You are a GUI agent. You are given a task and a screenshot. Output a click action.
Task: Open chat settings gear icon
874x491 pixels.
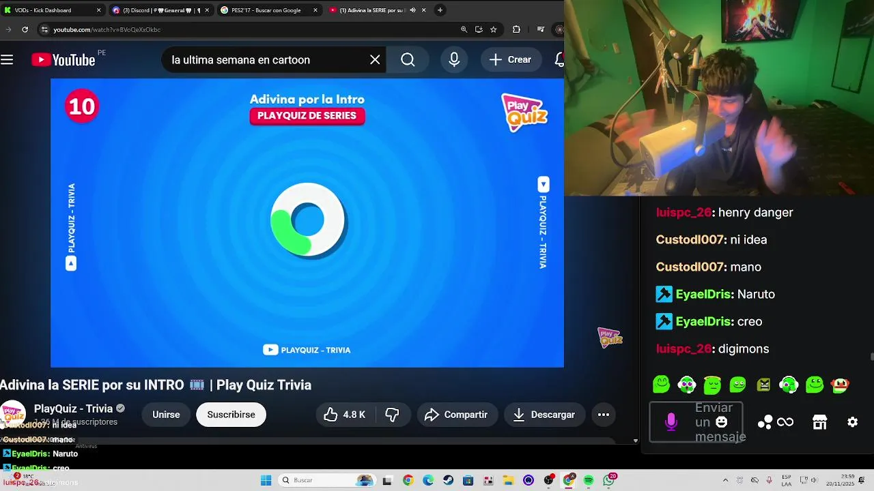[852, 422]
